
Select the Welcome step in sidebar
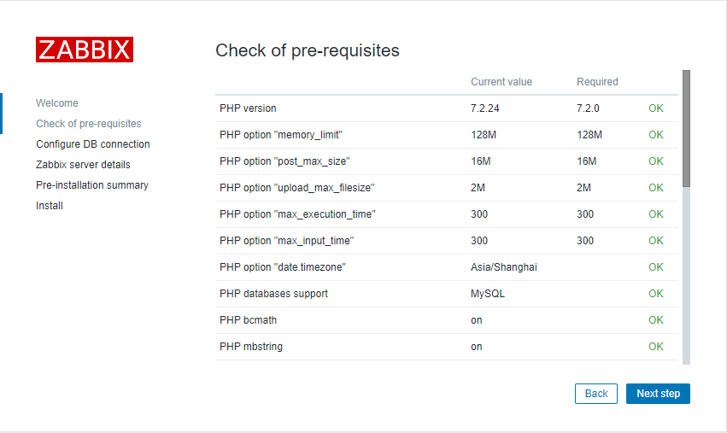point(57,103)
